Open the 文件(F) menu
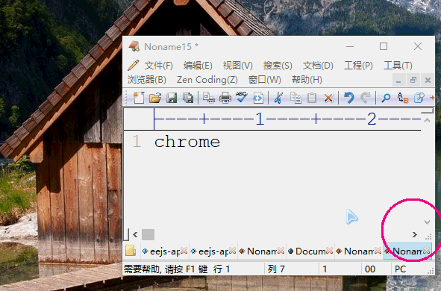The image size is (441, 291). point(159,66)
